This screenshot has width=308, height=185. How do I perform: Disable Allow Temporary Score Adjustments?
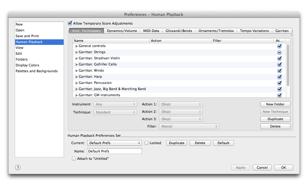tap(70, 23)
